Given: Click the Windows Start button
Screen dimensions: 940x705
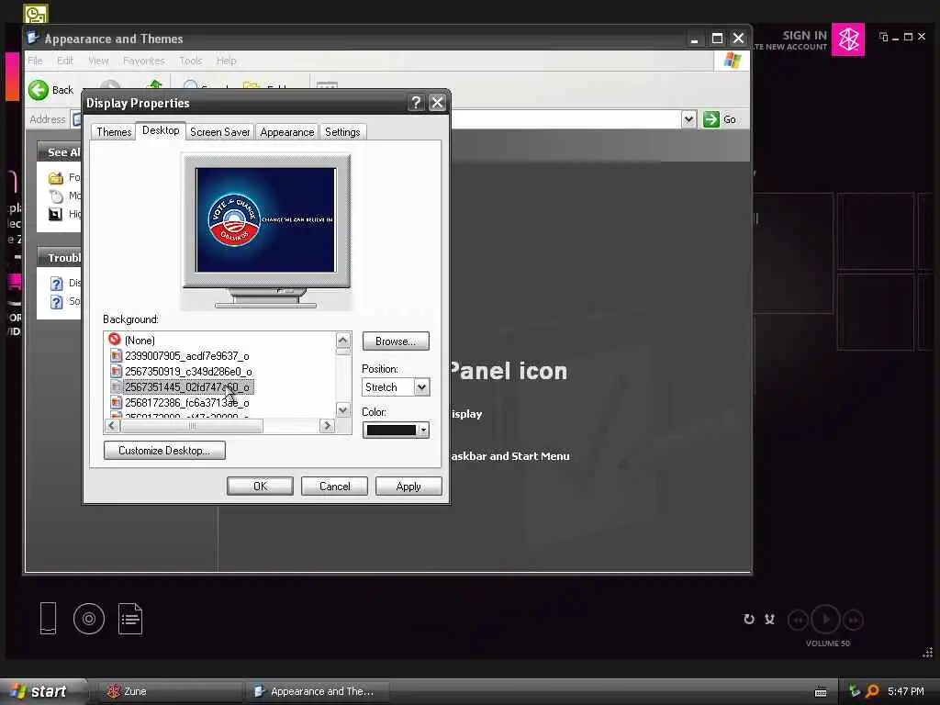Looking at the screenshot, I should coord(39,691).
